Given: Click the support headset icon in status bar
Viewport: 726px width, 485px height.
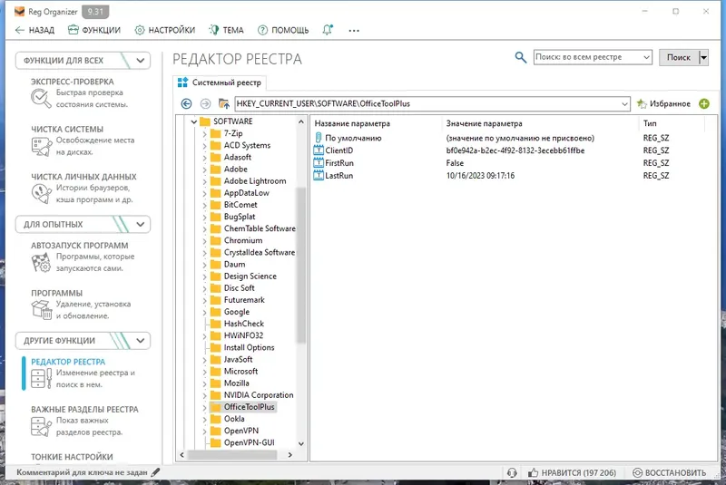Looking at the screenshot, I should click(x=512, y=472).
